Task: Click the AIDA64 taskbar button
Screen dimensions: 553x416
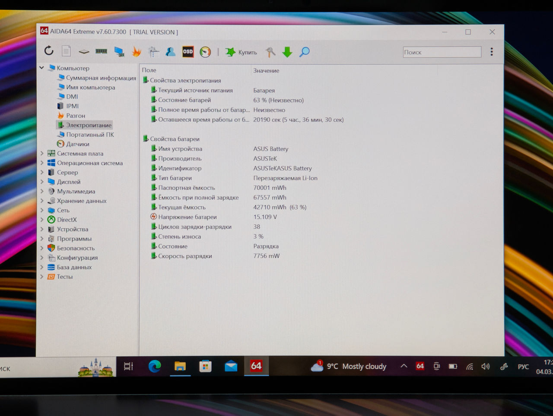Action: [256, 366]
